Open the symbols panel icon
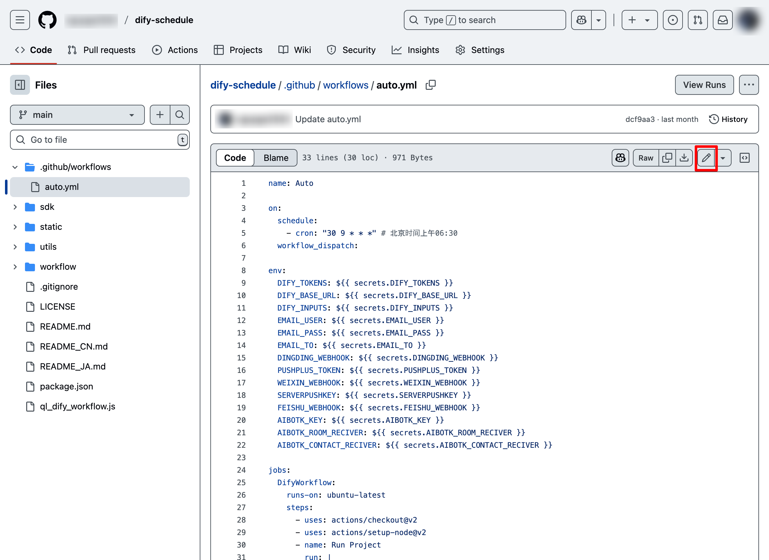 (x=744, y=158)
